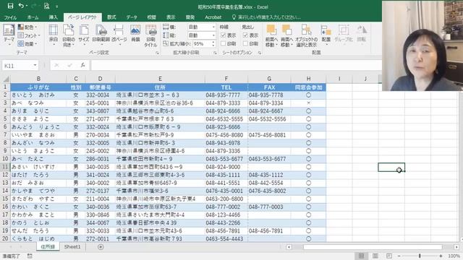The image size is (463, 260).
Task: Open the テーマ (Themes) button
Action: (x=9, y=35)
